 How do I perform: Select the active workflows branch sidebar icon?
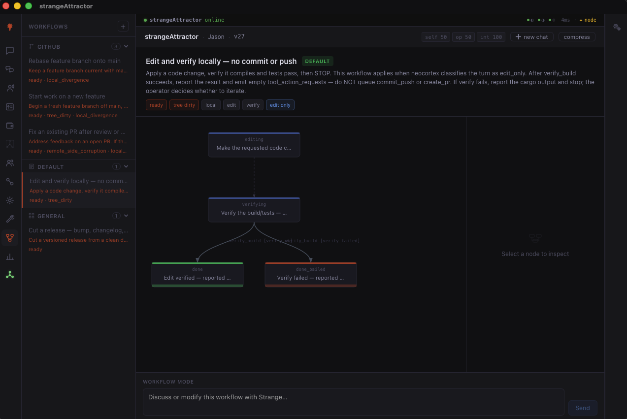10,238
